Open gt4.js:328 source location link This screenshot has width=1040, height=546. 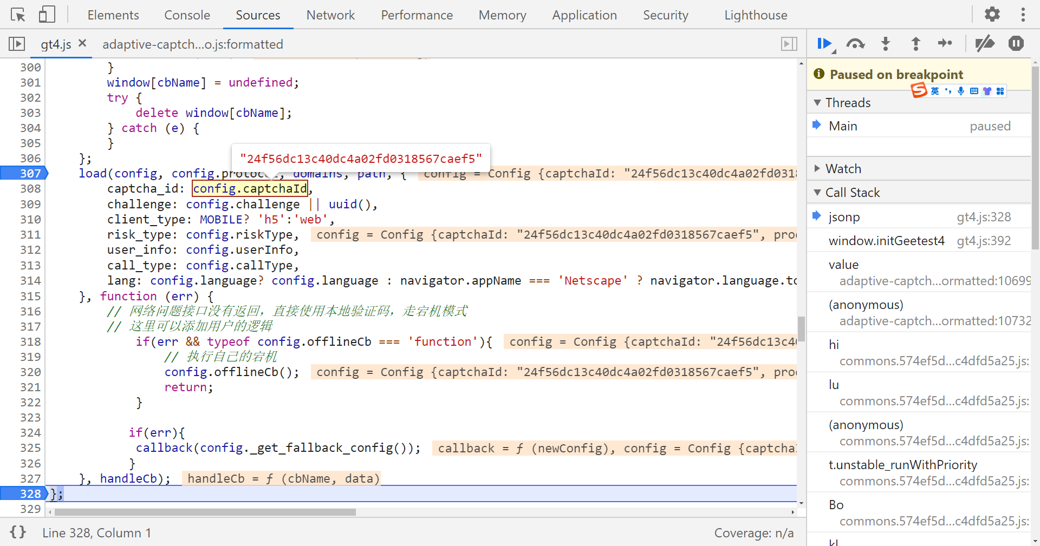984,216
